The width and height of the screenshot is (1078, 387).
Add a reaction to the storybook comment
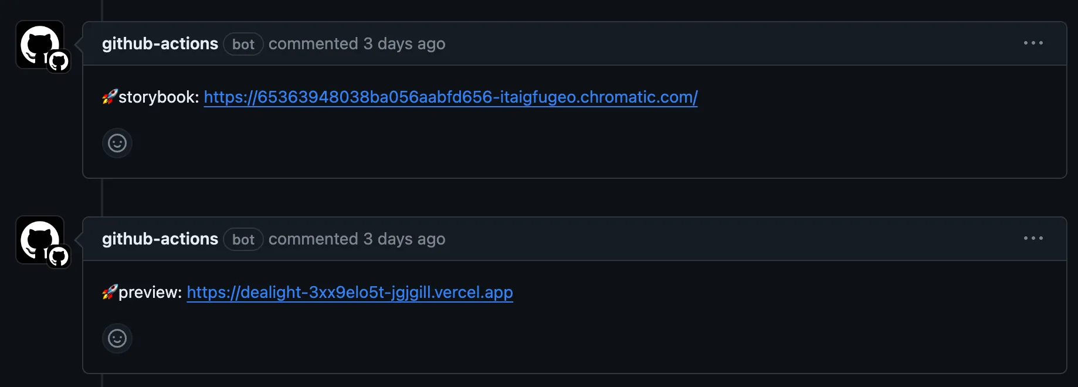[117, 143]
